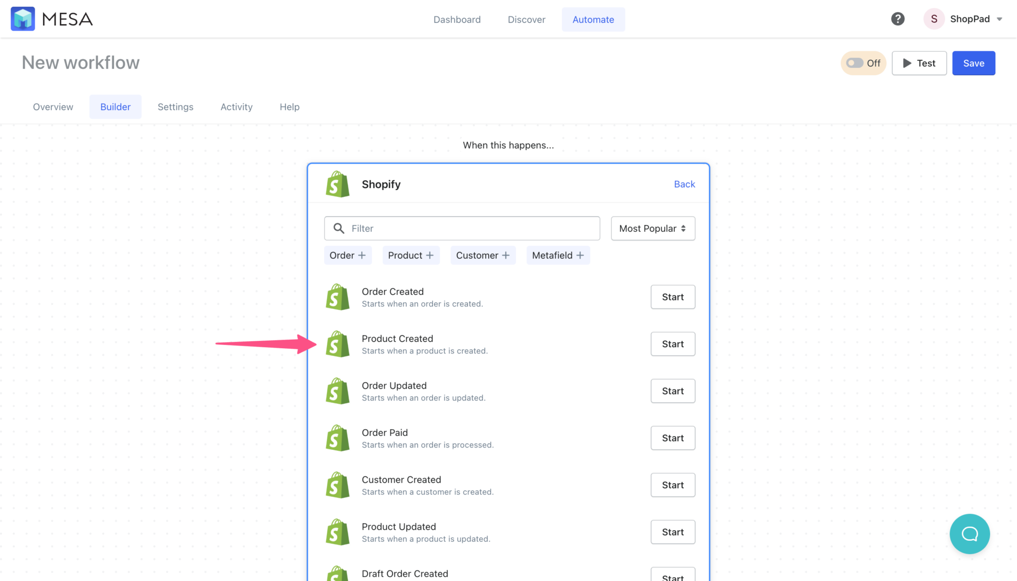Open the help question mark icon
The image size is (1017, 581).
[898, 19]
